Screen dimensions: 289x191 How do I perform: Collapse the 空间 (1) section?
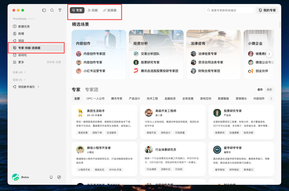click(x=19, y=80)
